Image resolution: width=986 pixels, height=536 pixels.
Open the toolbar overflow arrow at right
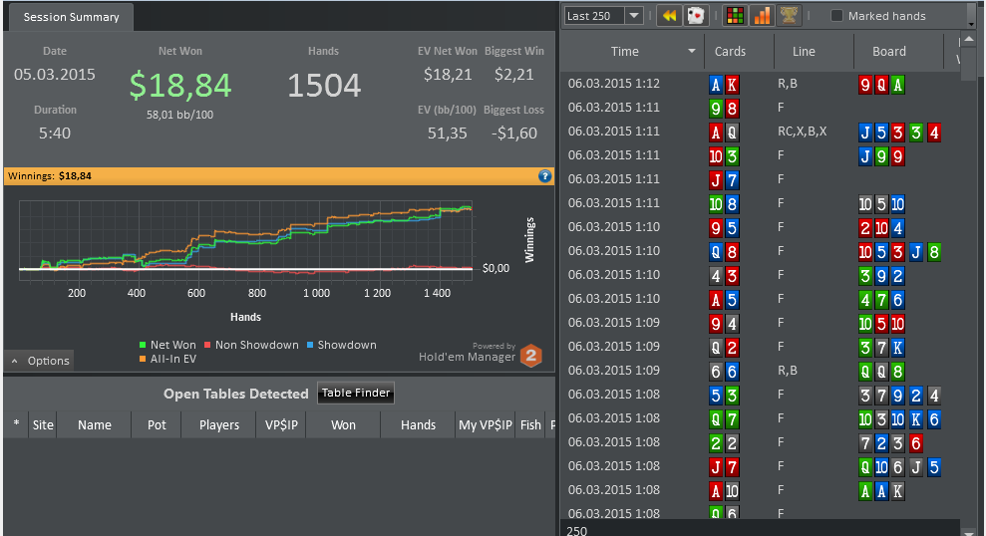(x=971, y=24)
